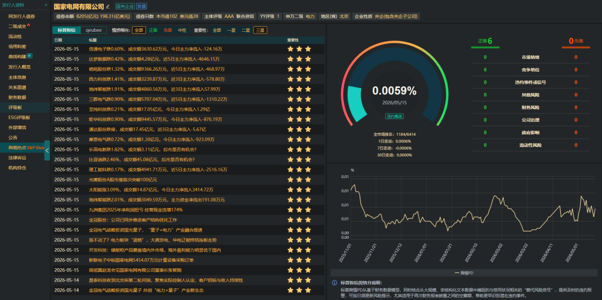Filter news by 正面 sentiment
The width and height of the screenshot is (602, 300).
(153, 30)
